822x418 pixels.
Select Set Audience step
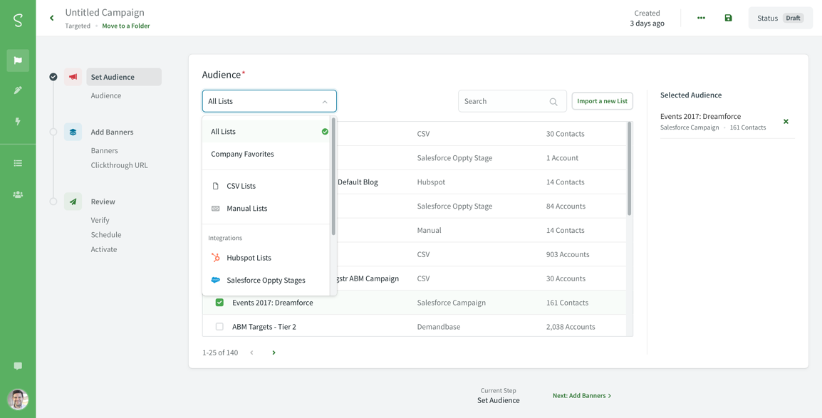(124, 77)
